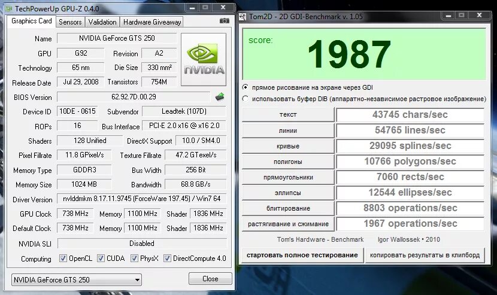This screenshot has width=497, height=295.
Task: Click the кривые test button
Action: pos(288,146)
